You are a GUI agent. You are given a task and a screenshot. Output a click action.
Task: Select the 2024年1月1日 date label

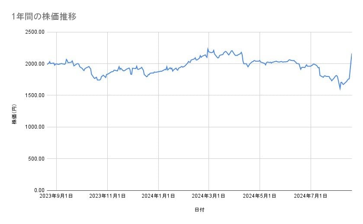click(x=158, y=196)
